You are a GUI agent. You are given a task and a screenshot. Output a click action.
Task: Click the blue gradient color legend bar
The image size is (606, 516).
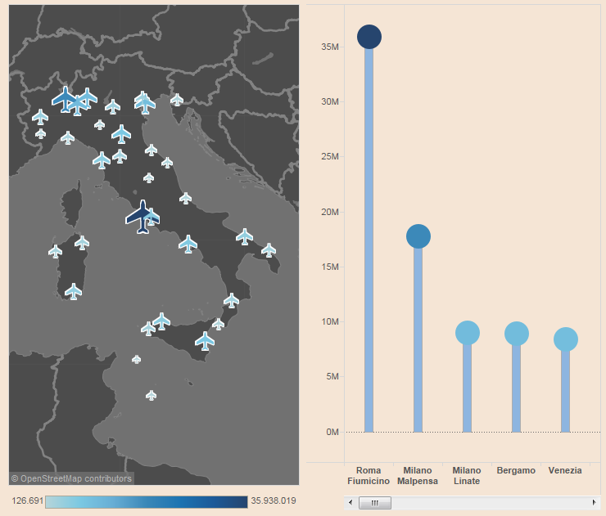146,501
